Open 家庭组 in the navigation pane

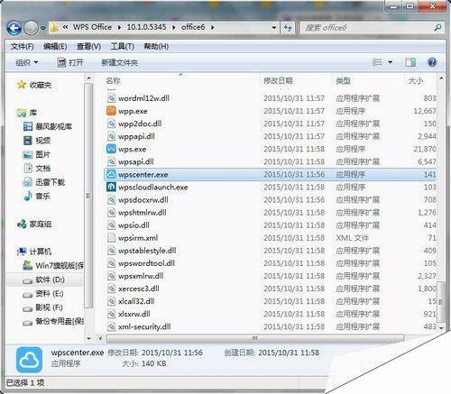click(x=41, y=224)
